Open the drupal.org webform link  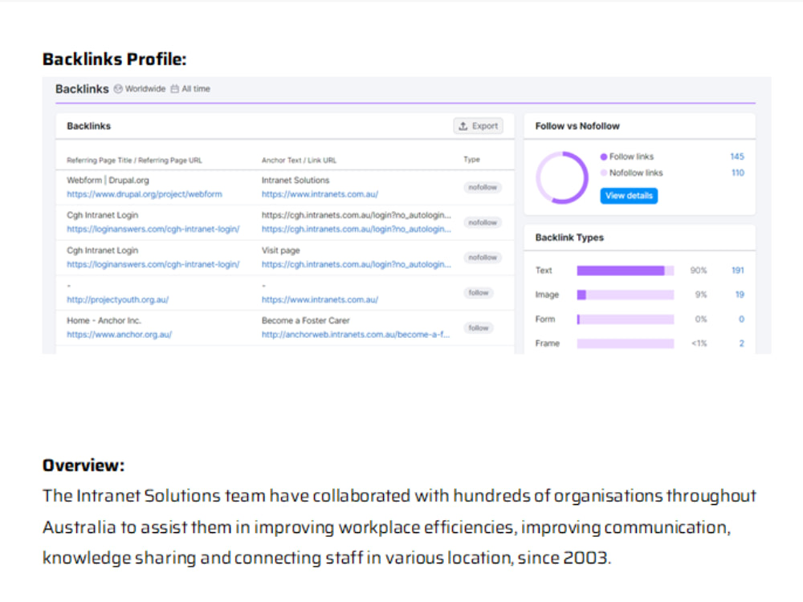(x=145, y=194)
